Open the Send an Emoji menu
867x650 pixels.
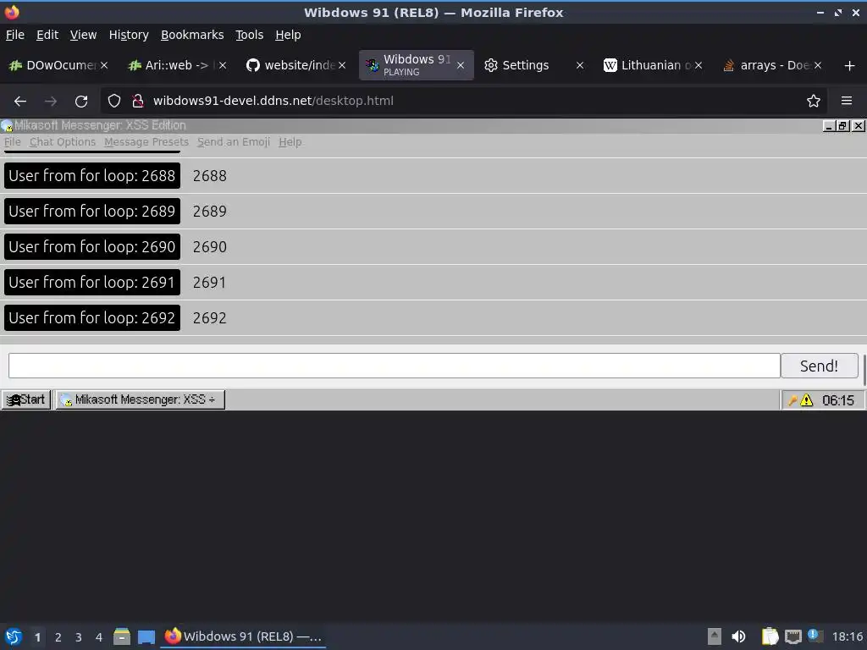click(234, 142)
